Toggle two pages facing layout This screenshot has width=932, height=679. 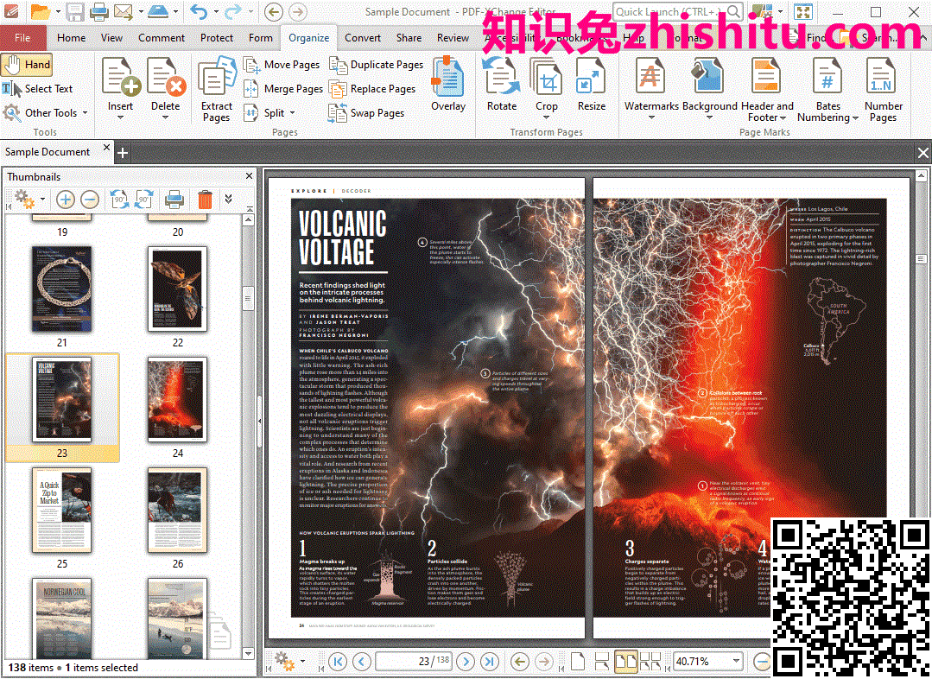pos(626,661)
